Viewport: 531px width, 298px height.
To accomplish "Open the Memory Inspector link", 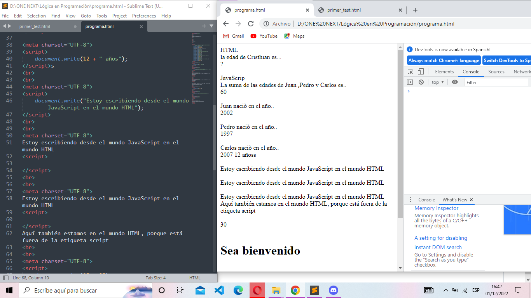I will pos(437,208).
